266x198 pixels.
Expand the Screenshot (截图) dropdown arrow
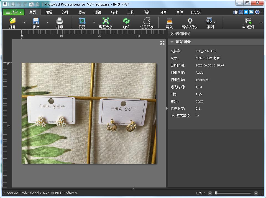click(x=215, y=22)
